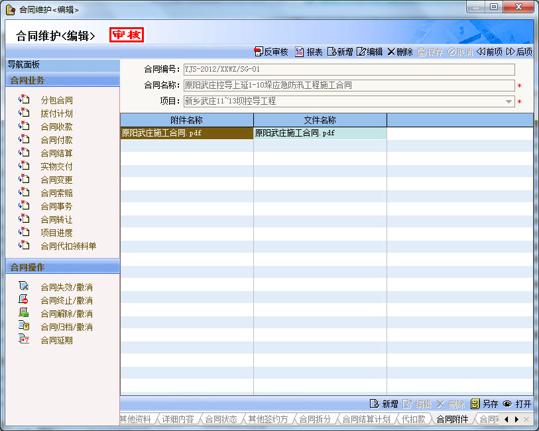
Task: Open 合同归档/撤消 operation
Action: click(x=66, y=327)
